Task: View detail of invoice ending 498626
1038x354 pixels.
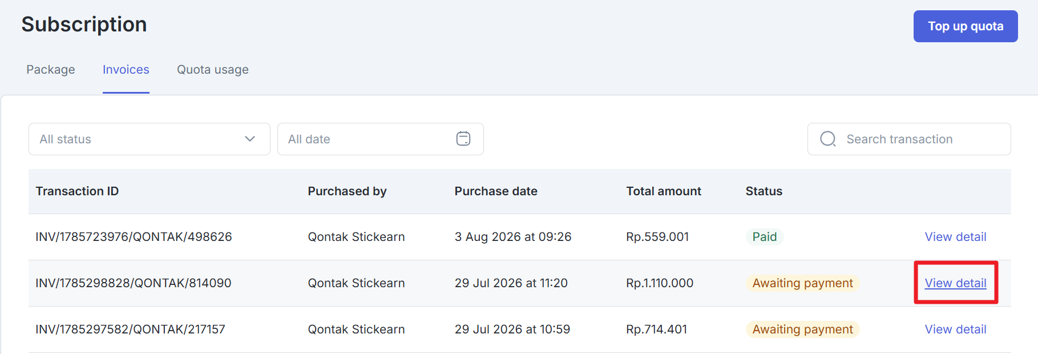Action: tap(955, 237)
